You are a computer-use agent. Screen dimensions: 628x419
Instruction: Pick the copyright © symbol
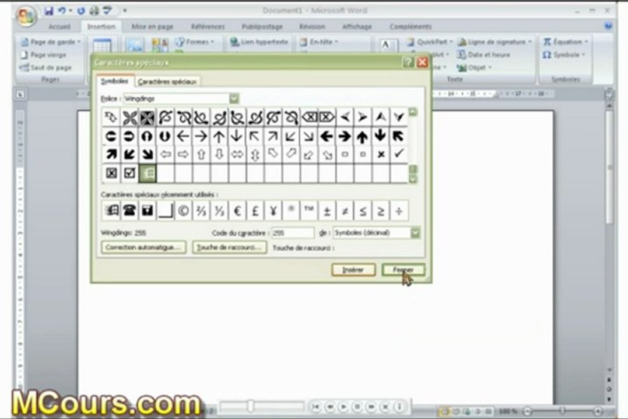pos(183,211)
